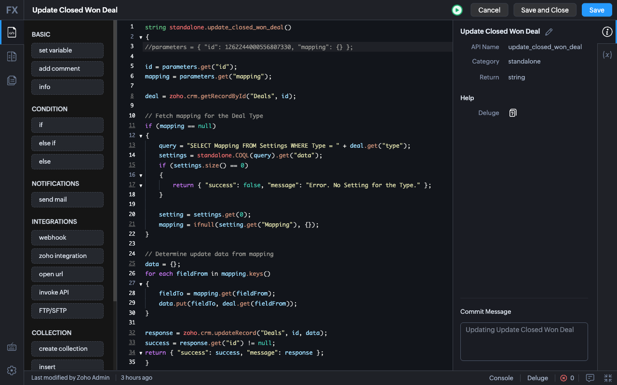617x385 pixels.
Task: Edit function name with pencil icon
Action: pyautogui.click(x=549, y=32)
